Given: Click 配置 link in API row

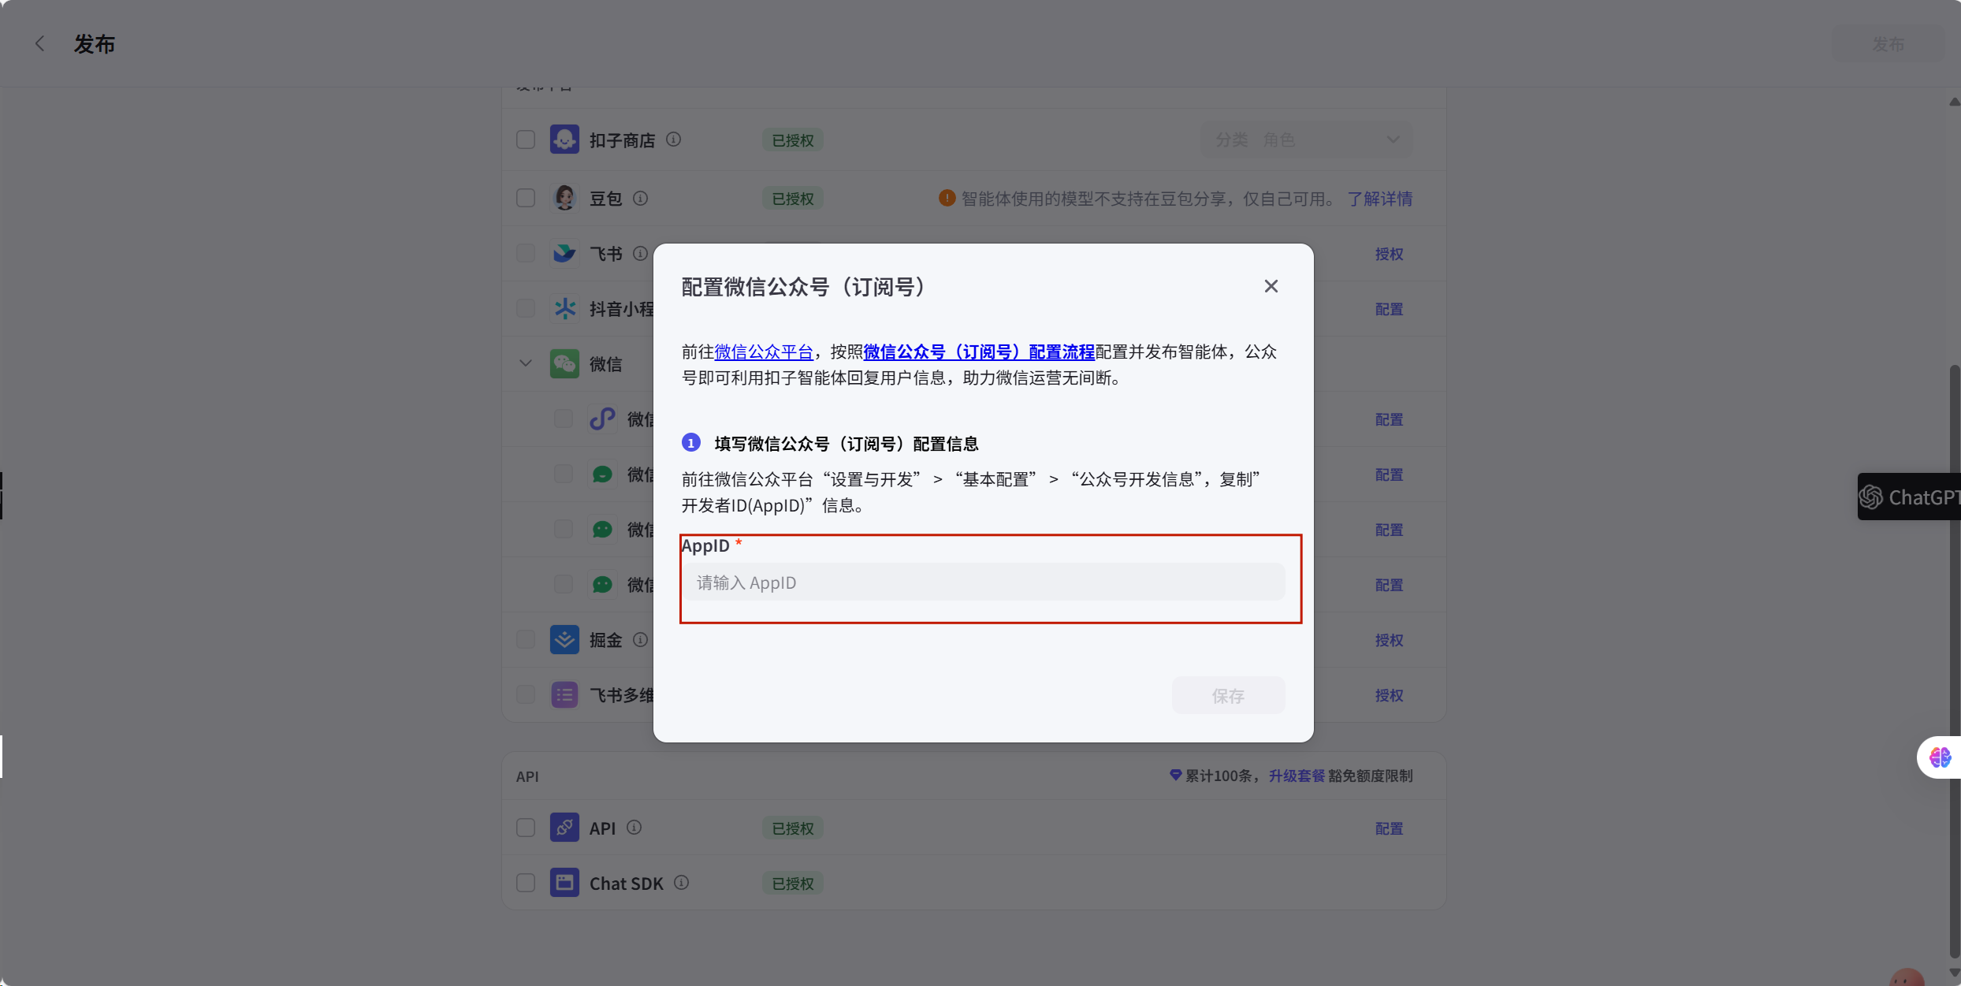Looking at the screenshot, I should (x=1389, y=828).
